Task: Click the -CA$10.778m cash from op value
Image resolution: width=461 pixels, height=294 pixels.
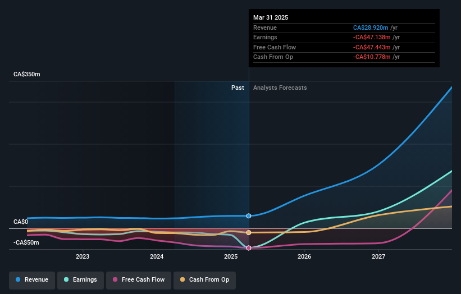Action: pyautogui.click(x=372, y=57)
